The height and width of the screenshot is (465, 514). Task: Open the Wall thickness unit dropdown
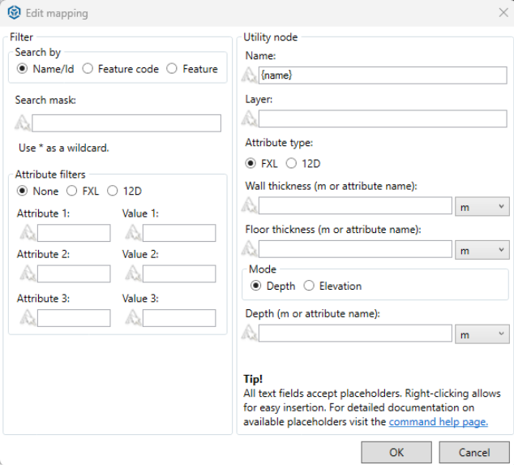[482, 206]
